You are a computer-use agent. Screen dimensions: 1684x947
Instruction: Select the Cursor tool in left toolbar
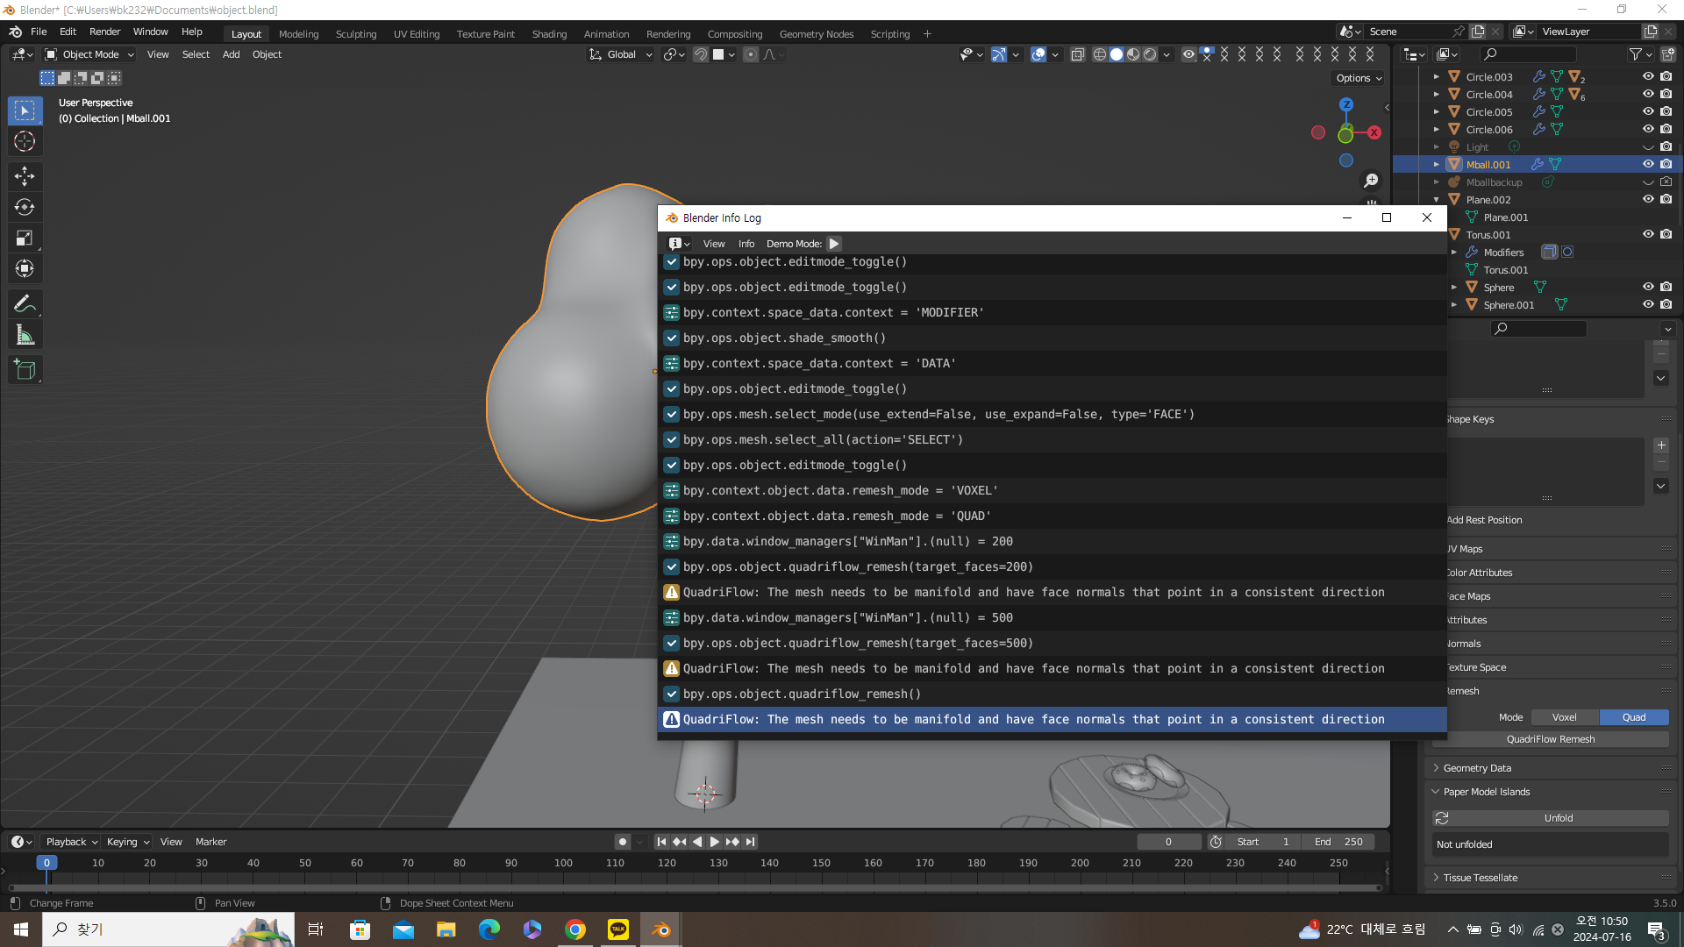tap(25, 141)
